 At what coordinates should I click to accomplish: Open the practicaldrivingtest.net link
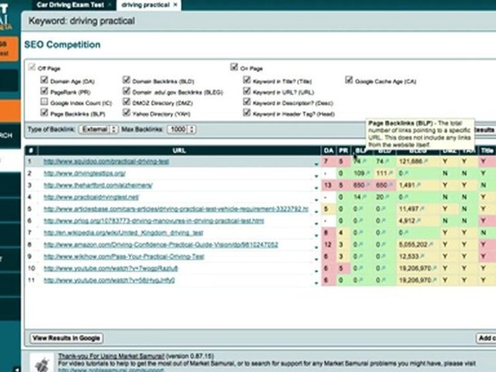[91, 197]
